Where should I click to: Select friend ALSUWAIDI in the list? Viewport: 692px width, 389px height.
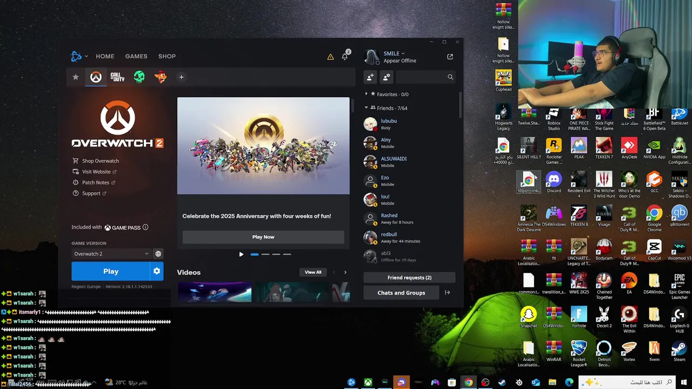coord(409,162)
